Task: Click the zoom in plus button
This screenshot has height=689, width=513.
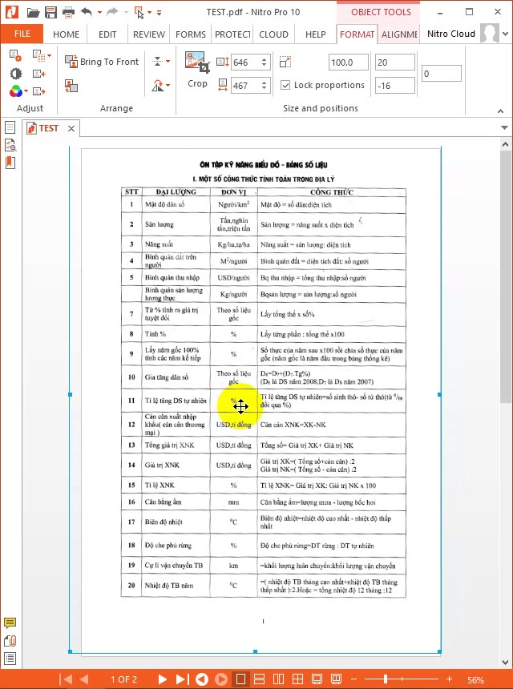Action: tap(449, 679)
